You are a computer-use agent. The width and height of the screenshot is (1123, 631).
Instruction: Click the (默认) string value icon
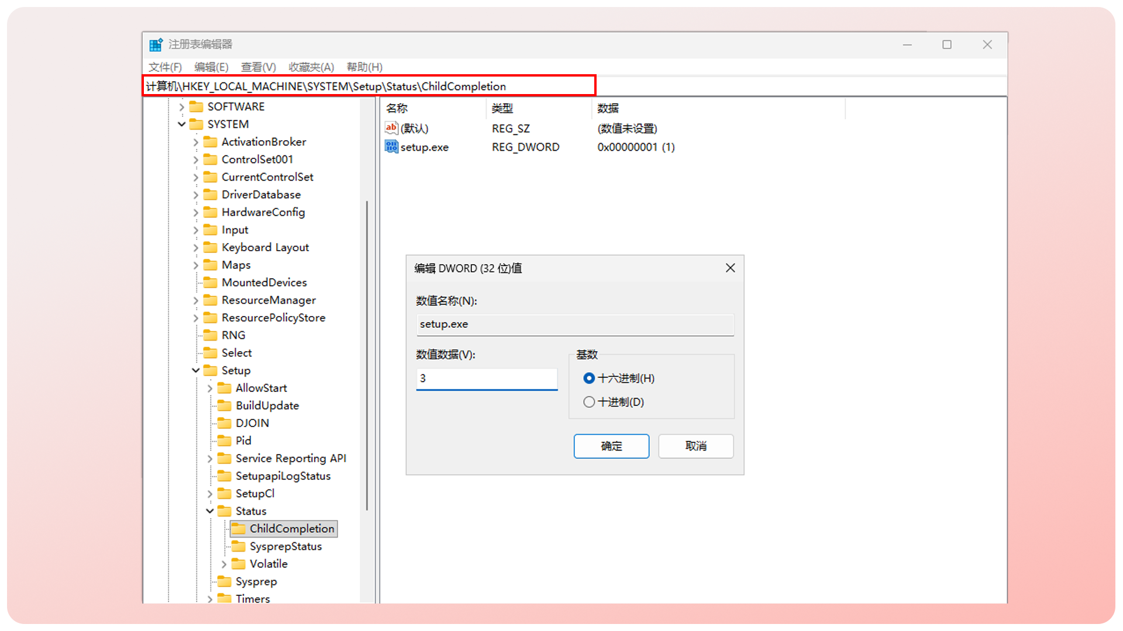(391, 128)
